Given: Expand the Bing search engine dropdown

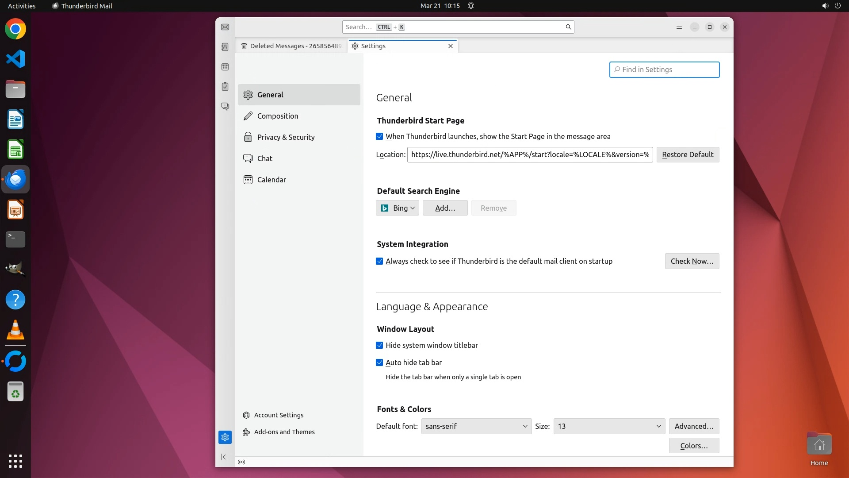Looking at the screenshot, I should 397,208.
